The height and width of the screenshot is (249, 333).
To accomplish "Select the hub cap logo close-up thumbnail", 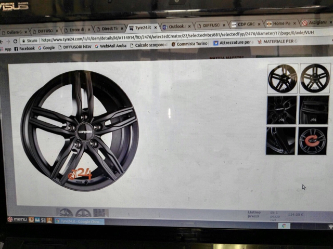I will pos(281,110).
